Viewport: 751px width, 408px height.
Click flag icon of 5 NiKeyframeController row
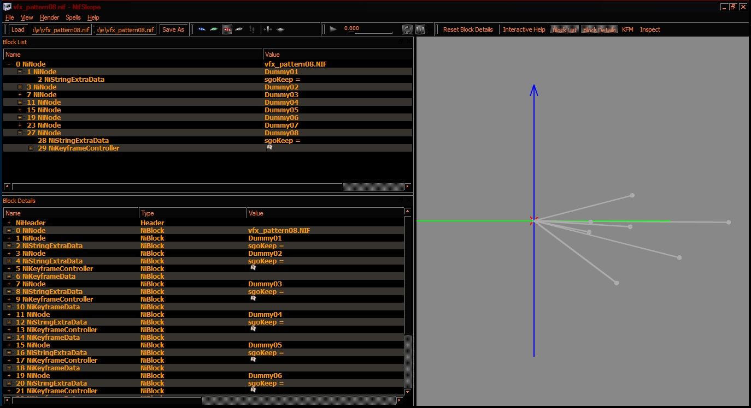tap(253, 268)
